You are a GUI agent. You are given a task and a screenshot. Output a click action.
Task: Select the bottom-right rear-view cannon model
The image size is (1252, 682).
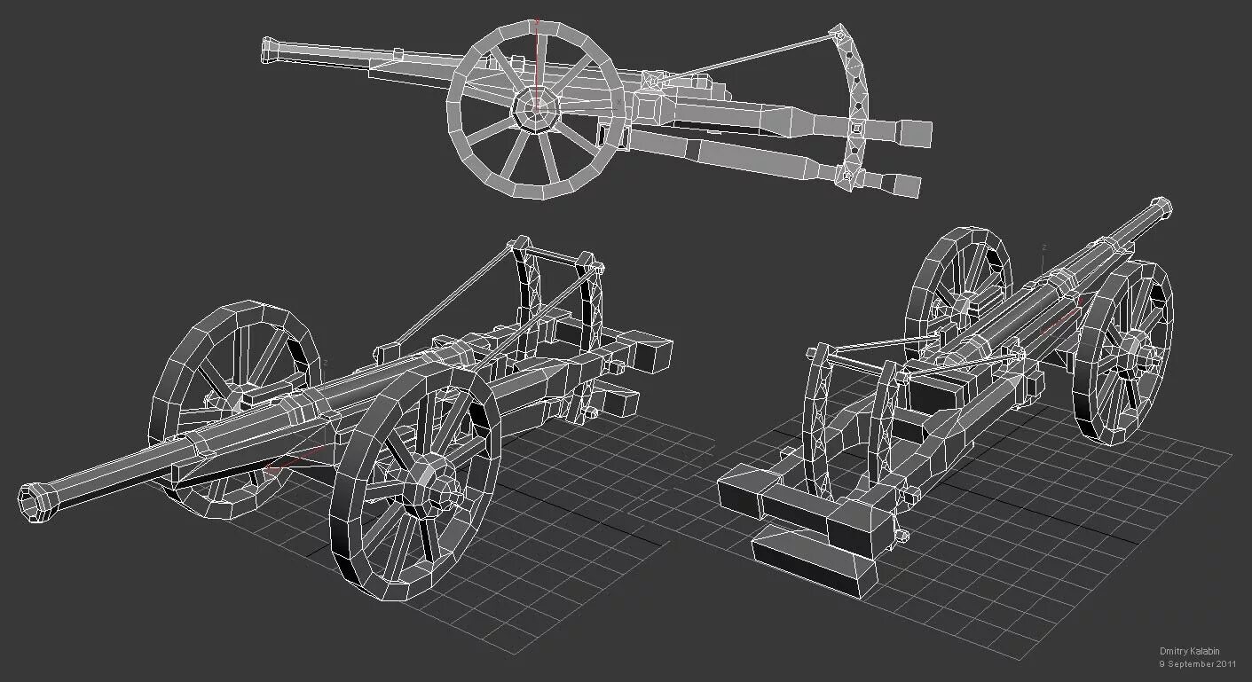(x=946, y=397)
